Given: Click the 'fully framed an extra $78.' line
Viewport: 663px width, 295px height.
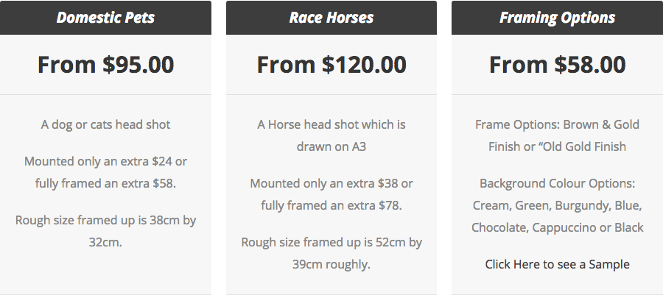Looking at the screenshot, I should tap(331, 205).
